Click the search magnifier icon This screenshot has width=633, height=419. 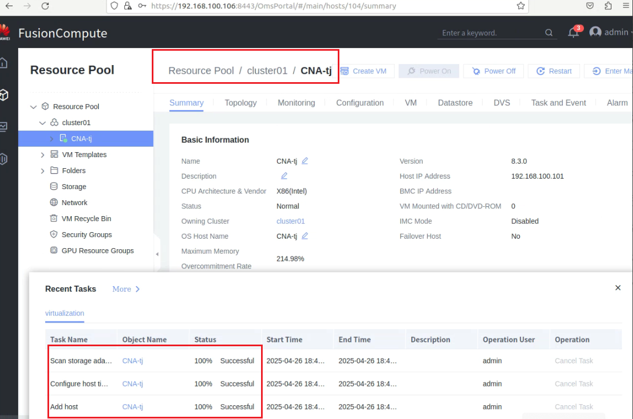click(x=549, y=33)
